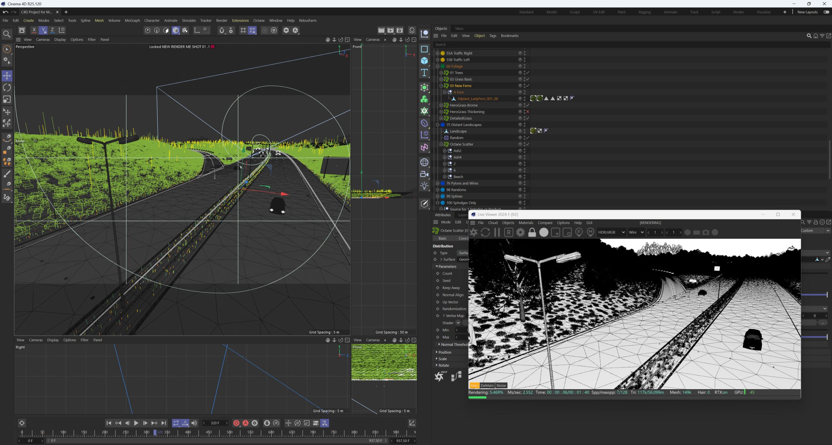Viewport: 832px width, 445px height.
Task: Collapse the 66 Foliage tree item
Action: pyautogui.click(x=437, y=66)
